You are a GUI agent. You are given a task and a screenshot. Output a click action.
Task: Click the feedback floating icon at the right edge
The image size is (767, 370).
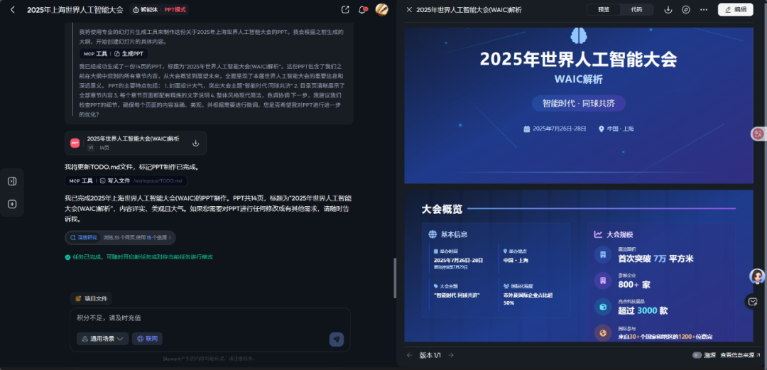[x=753, y=302]
